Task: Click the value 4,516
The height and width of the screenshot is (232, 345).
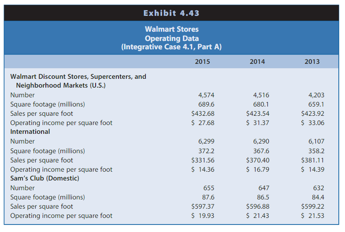Action: (261, 95)
